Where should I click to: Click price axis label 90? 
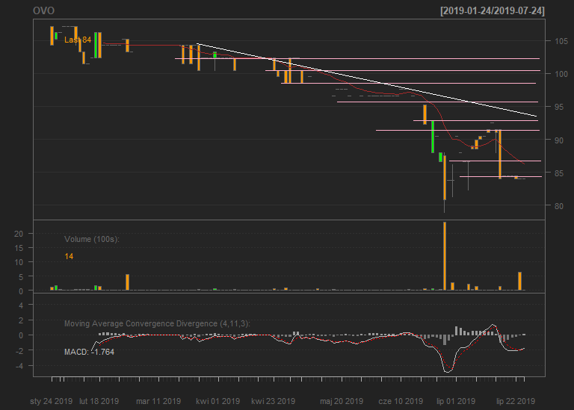coord(559,140)
